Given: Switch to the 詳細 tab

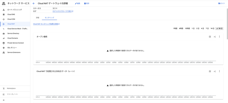Looking at the screenshot, I should coord(38,18).
